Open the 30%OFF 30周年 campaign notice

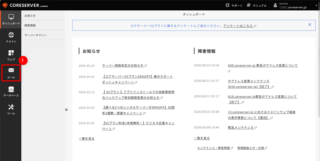[x=138, y=111]
